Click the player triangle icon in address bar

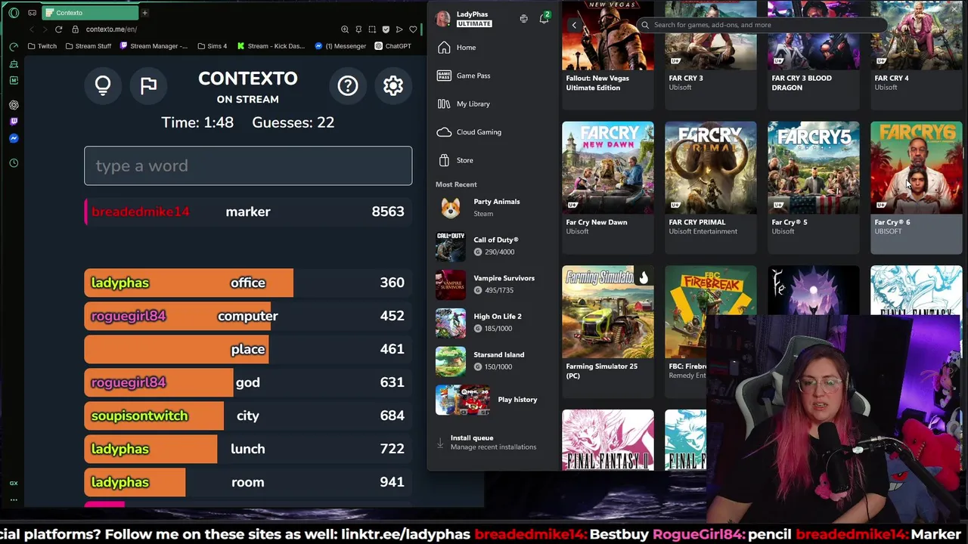[x=399, y=29]
